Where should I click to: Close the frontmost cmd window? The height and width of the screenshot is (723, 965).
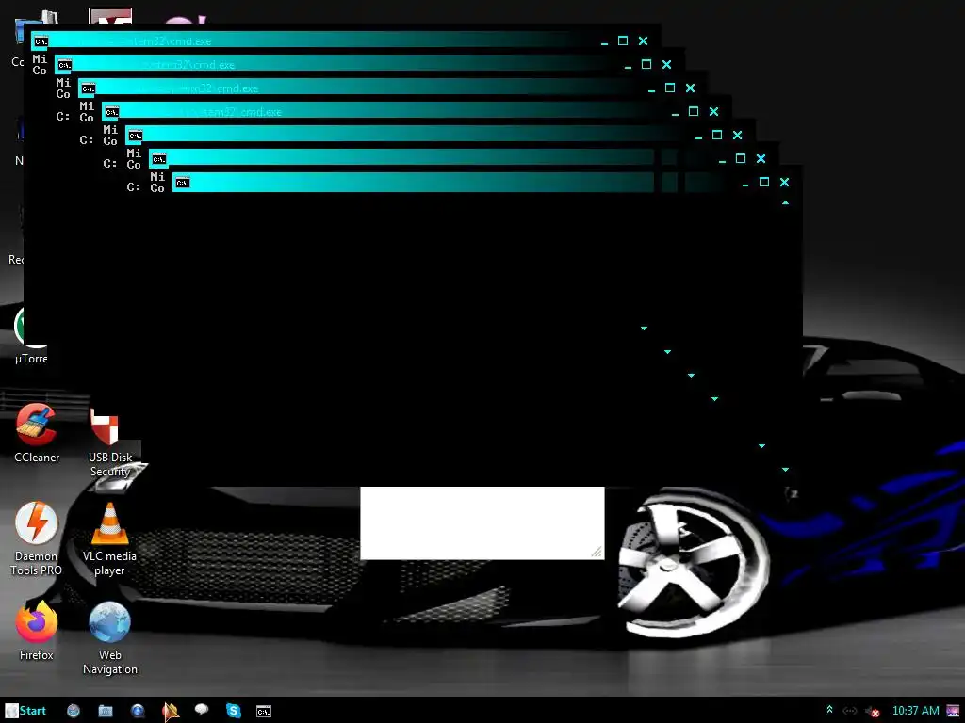(784, 182)
